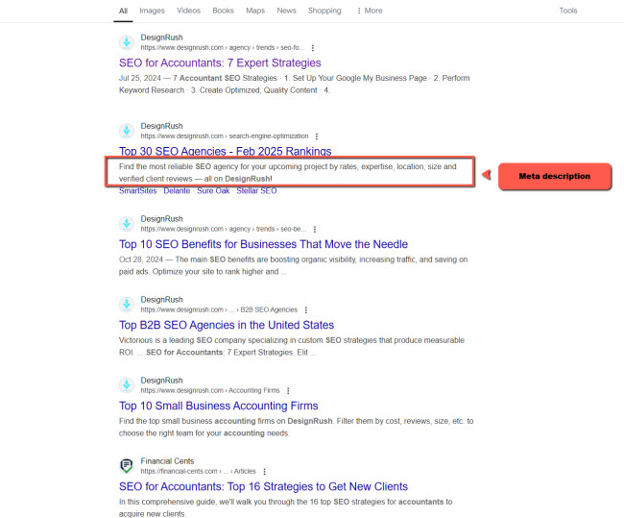Image resolution: width=624 pixels, height=518 pixels.
Task: Open the SmartSites sitelink
Action: pos(137,191)
